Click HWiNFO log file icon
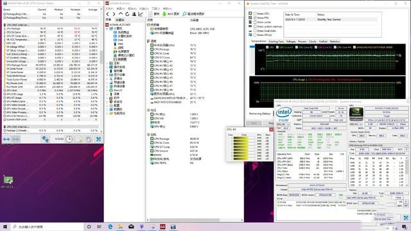 pyautogui.click(x=80, y=139)
